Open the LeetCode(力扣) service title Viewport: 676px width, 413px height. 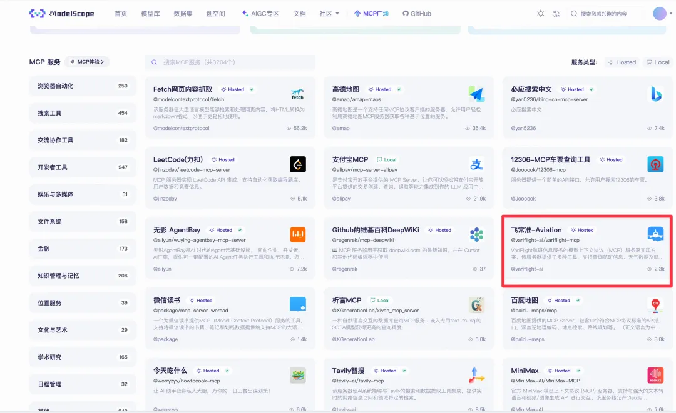[178, 159]
